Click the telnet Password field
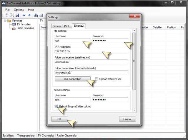This screenshot has height=140, width=188. tap(110, 100)
